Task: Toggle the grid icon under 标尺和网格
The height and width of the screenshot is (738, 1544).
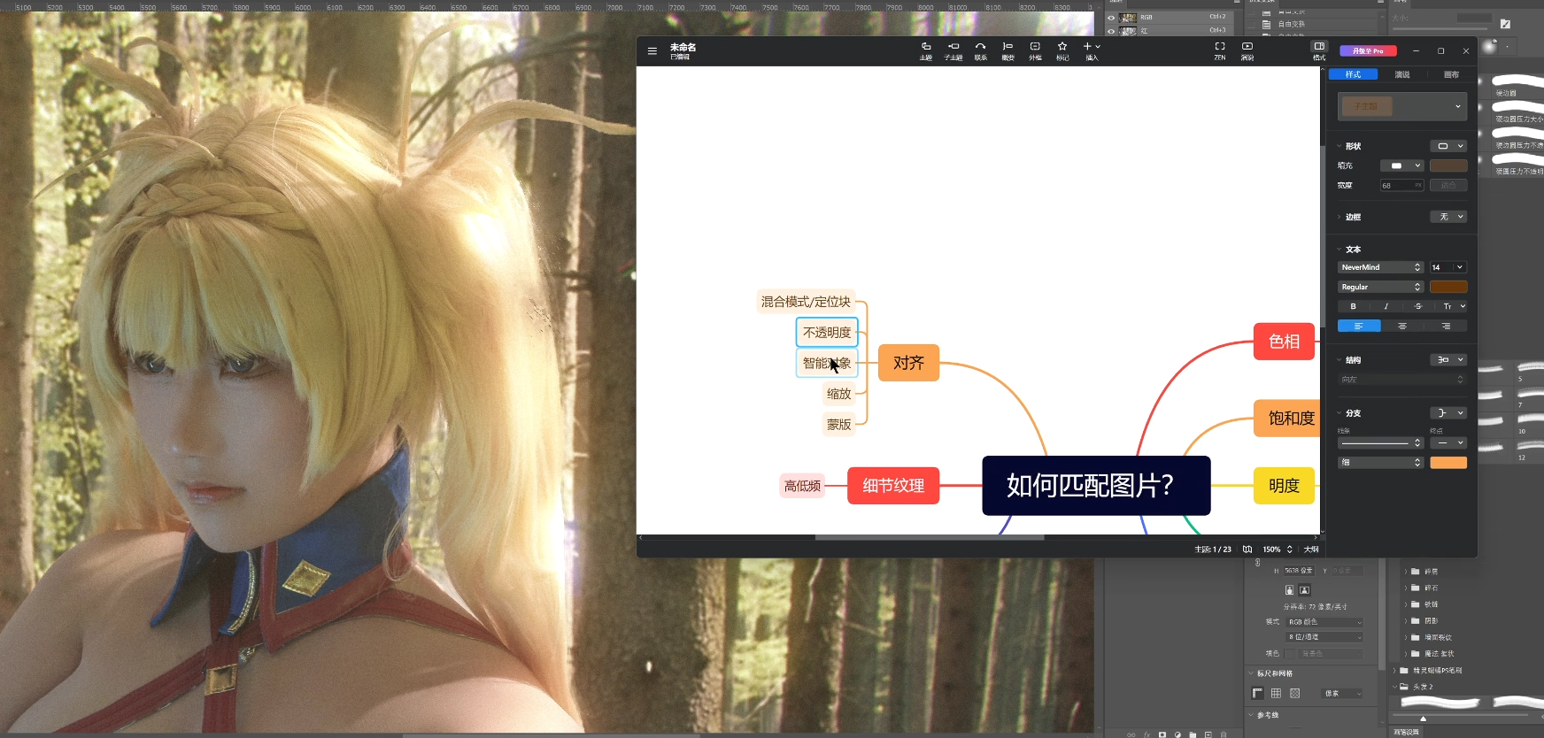Action: (x=1276, y=694)
